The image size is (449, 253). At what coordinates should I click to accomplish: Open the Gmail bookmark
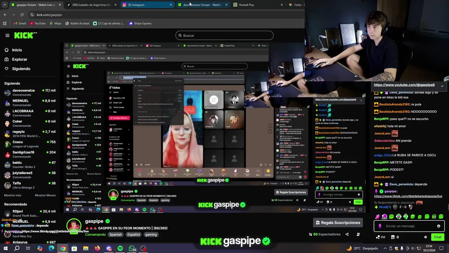(19, 24)
